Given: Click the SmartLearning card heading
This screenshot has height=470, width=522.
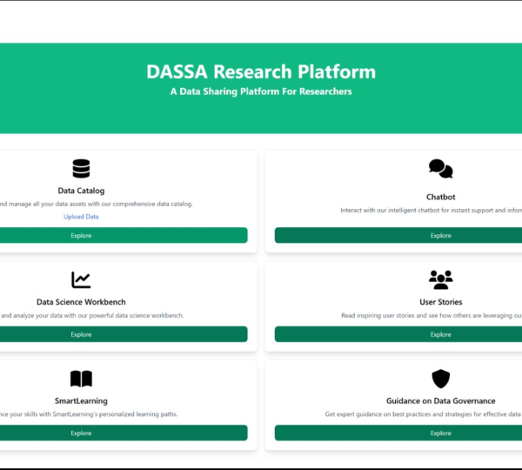Looking at the screenshot, I should coord(81,401).
